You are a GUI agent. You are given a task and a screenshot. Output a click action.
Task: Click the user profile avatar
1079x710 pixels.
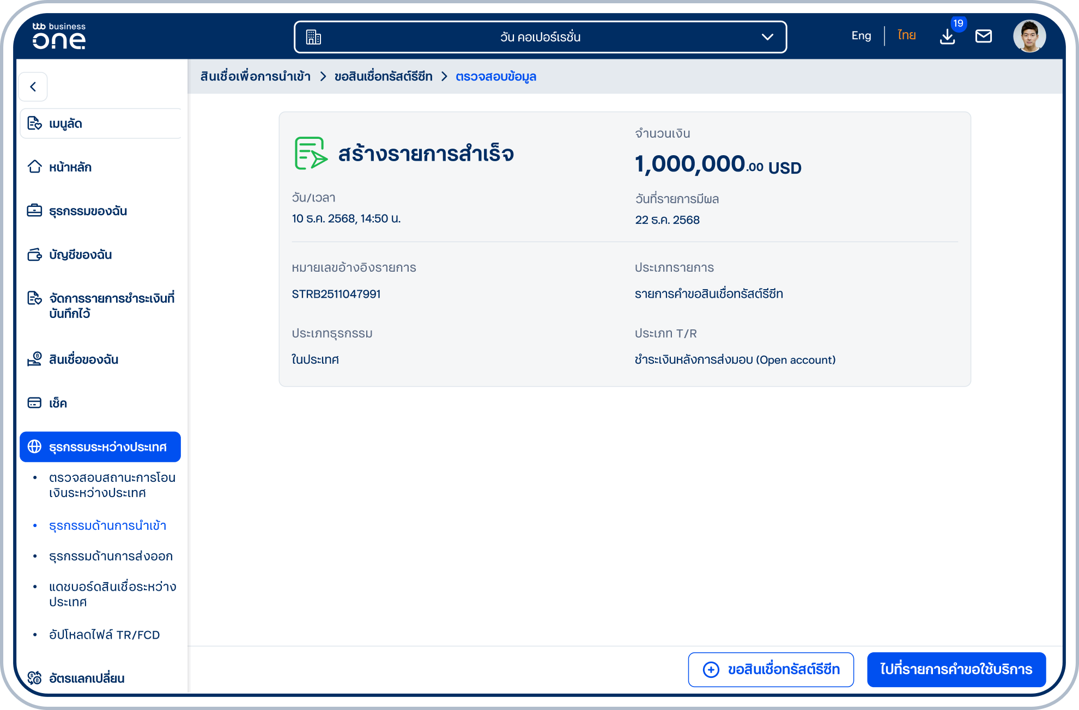pyautogui.click(x=1029, y=36)
